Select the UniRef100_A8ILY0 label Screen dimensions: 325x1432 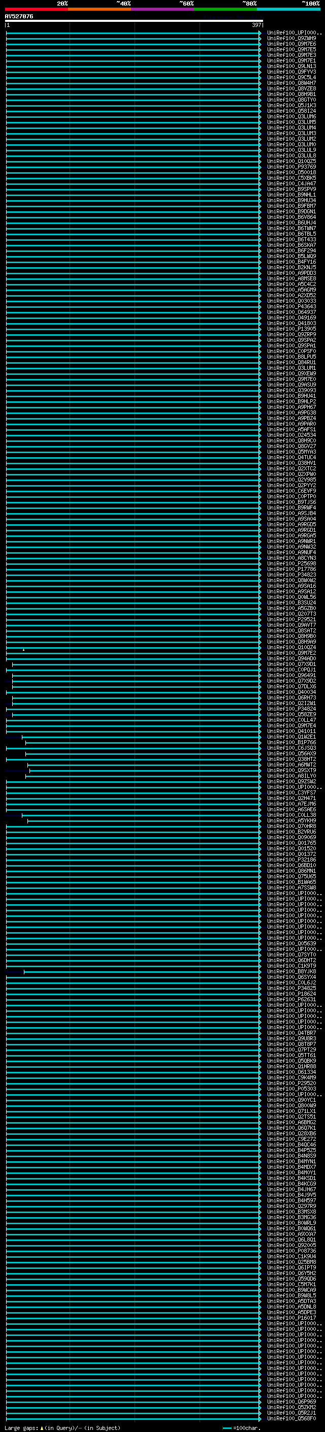291,776
